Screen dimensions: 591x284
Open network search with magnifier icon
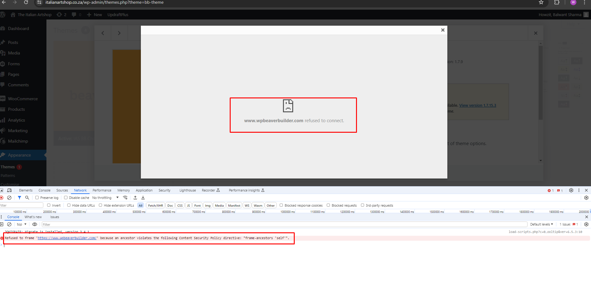coord(27,198)
